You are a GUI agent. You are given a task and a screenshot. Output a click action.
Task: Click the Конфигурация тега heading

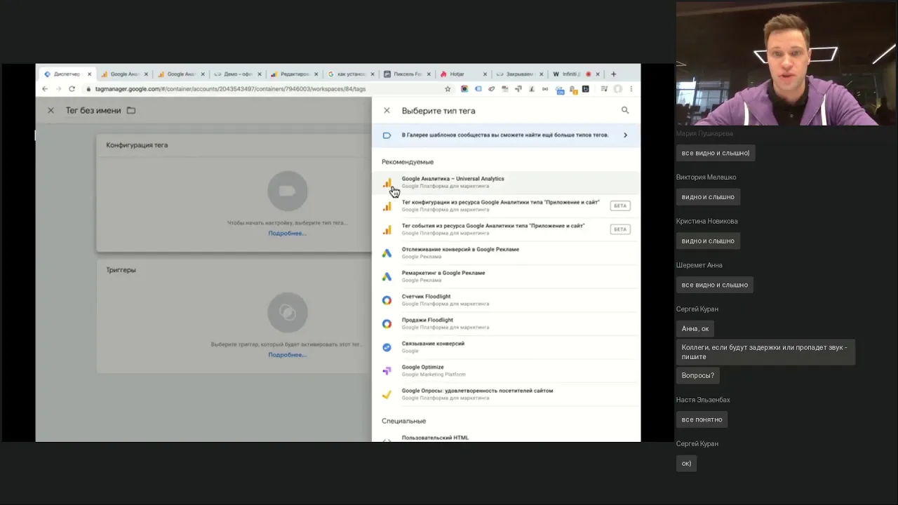137,145
